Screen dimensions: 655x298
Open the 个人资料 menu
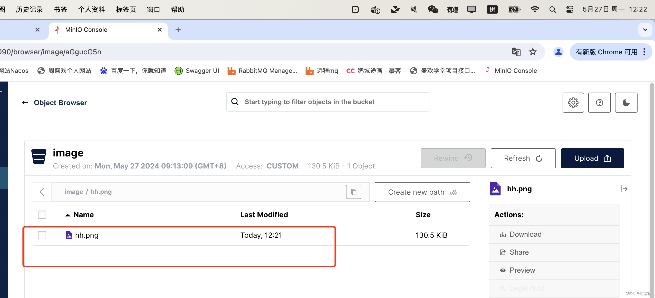[x=91, y=9]
